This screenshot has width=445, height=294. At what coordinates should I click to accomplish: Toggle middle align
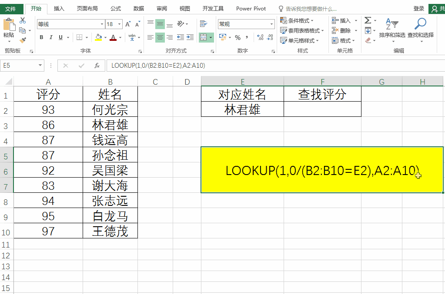(x=160, y=24)
